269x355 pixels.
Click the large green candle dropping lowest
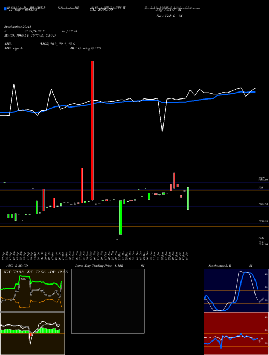click(x=121, y=217)
